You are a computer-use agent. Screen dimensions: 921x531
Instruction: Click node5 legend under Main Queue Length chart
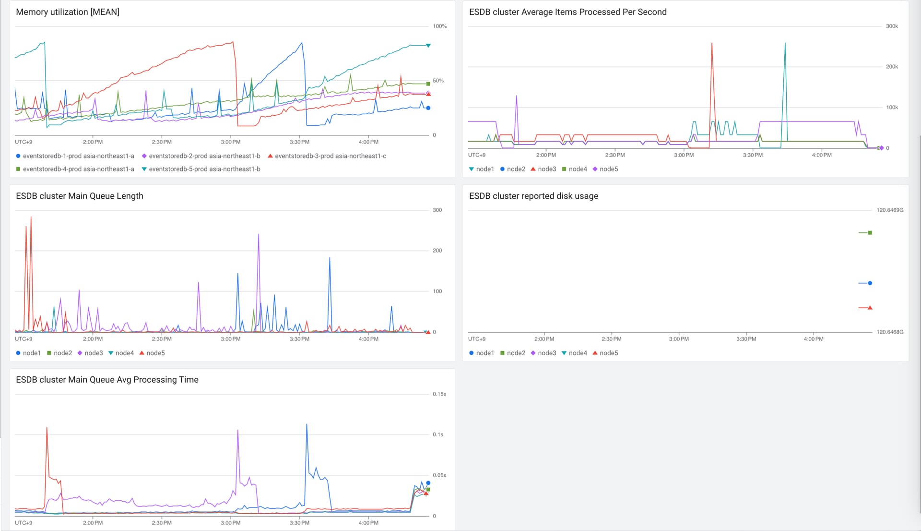pos(152,353)
